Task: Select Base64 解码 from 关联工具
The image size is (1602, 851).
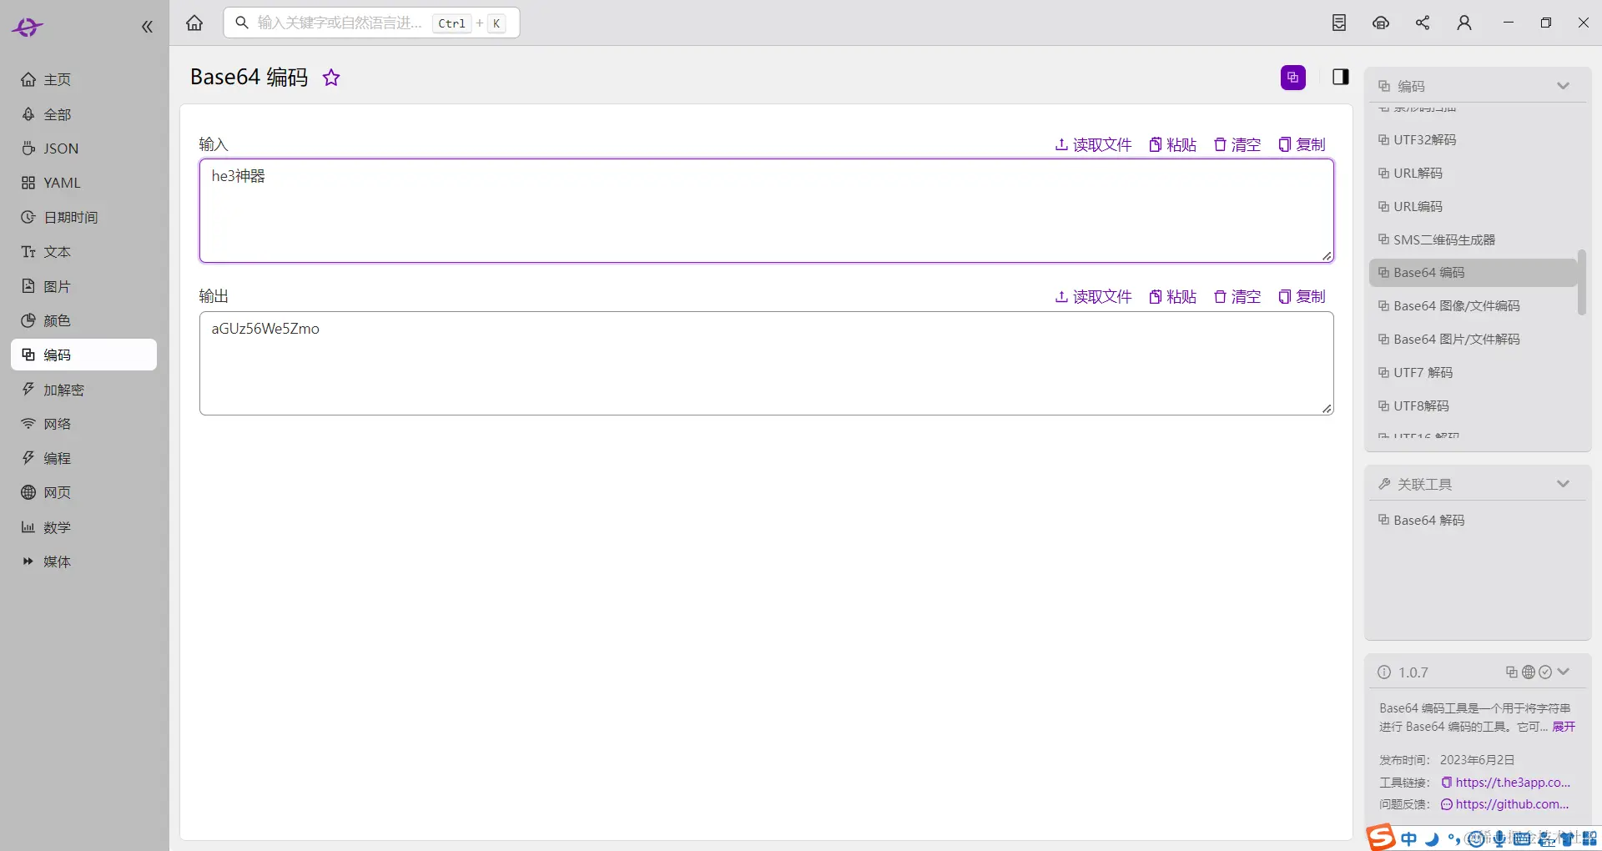Action: [x=1427, y=519]
